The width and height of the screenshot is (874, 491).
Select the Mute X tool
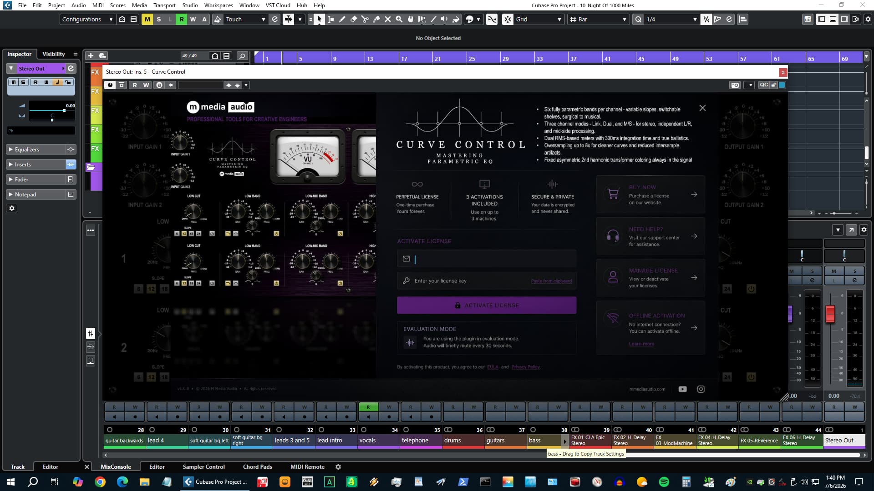tap(388, 19)
